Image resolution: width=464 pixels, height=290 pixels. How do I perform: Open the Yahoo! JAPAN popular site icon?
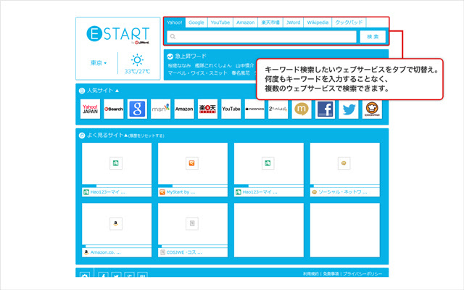pyautogui.click(x=90, y=109)
